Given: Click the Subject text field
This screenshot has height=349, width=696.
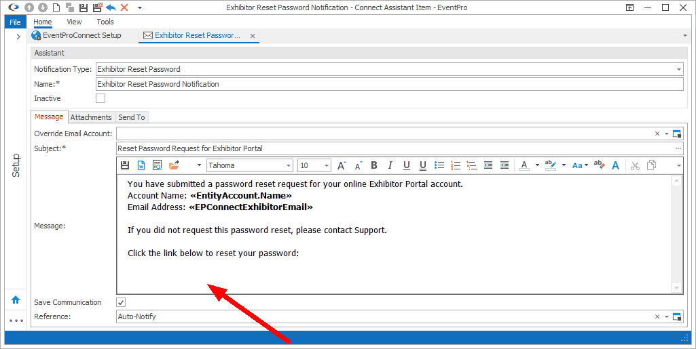Looking at the screenshot, I should pos(394,149).
